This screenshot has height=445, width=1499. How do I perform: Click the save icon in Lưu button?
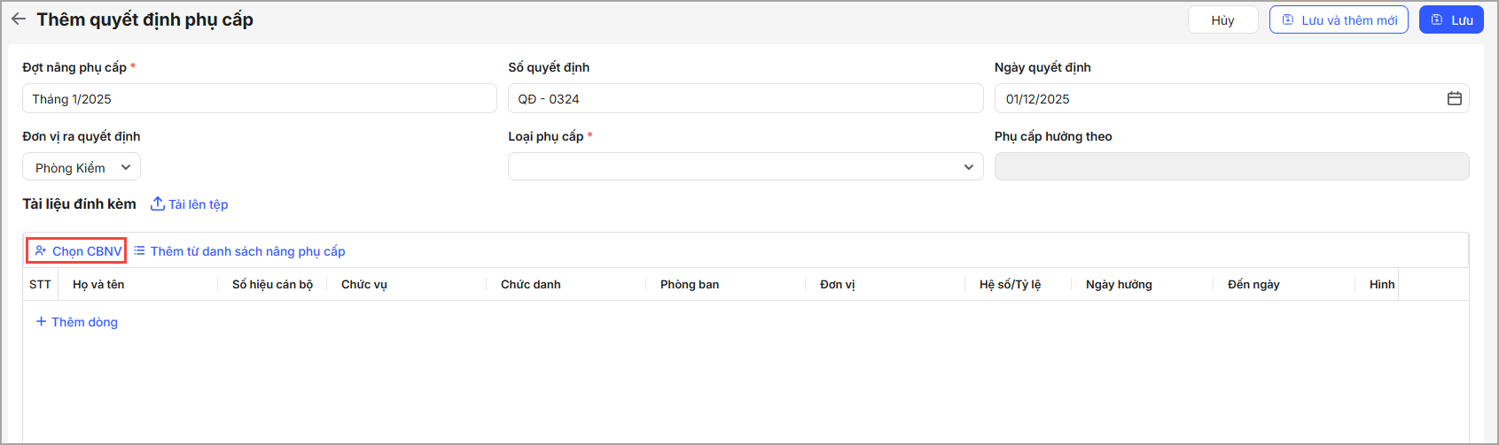click(1437, 20)
